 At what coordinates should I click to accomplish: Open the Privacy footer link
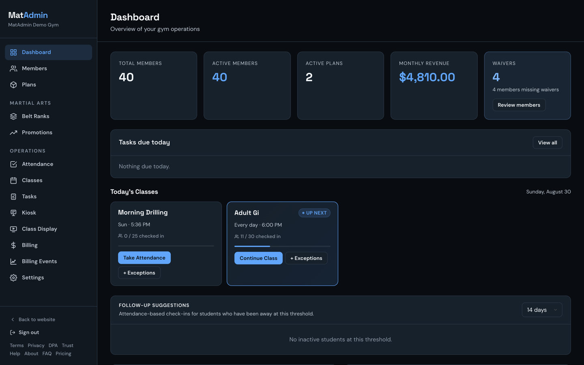point(36,346)
